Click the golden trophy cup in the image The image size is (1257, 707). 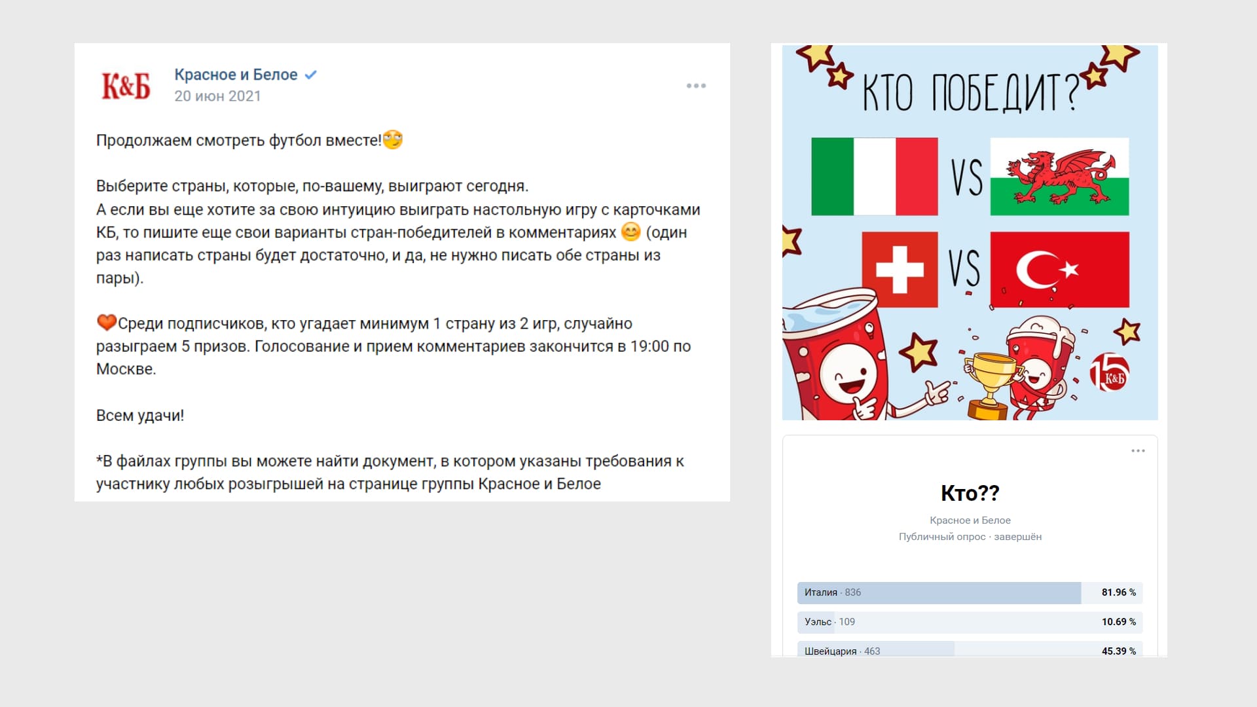pyautogui.click(x=991, y=386)
